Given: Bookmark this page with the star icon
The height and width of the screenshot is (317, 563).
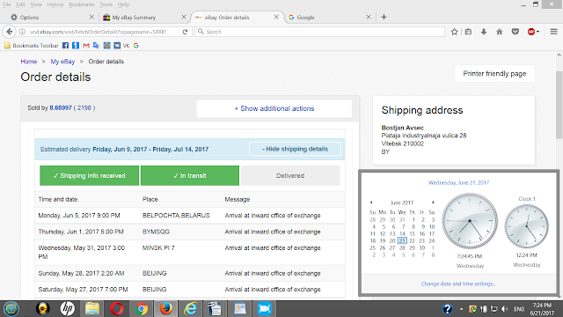Looking at the screenshot, I should [x=454, y=32].
